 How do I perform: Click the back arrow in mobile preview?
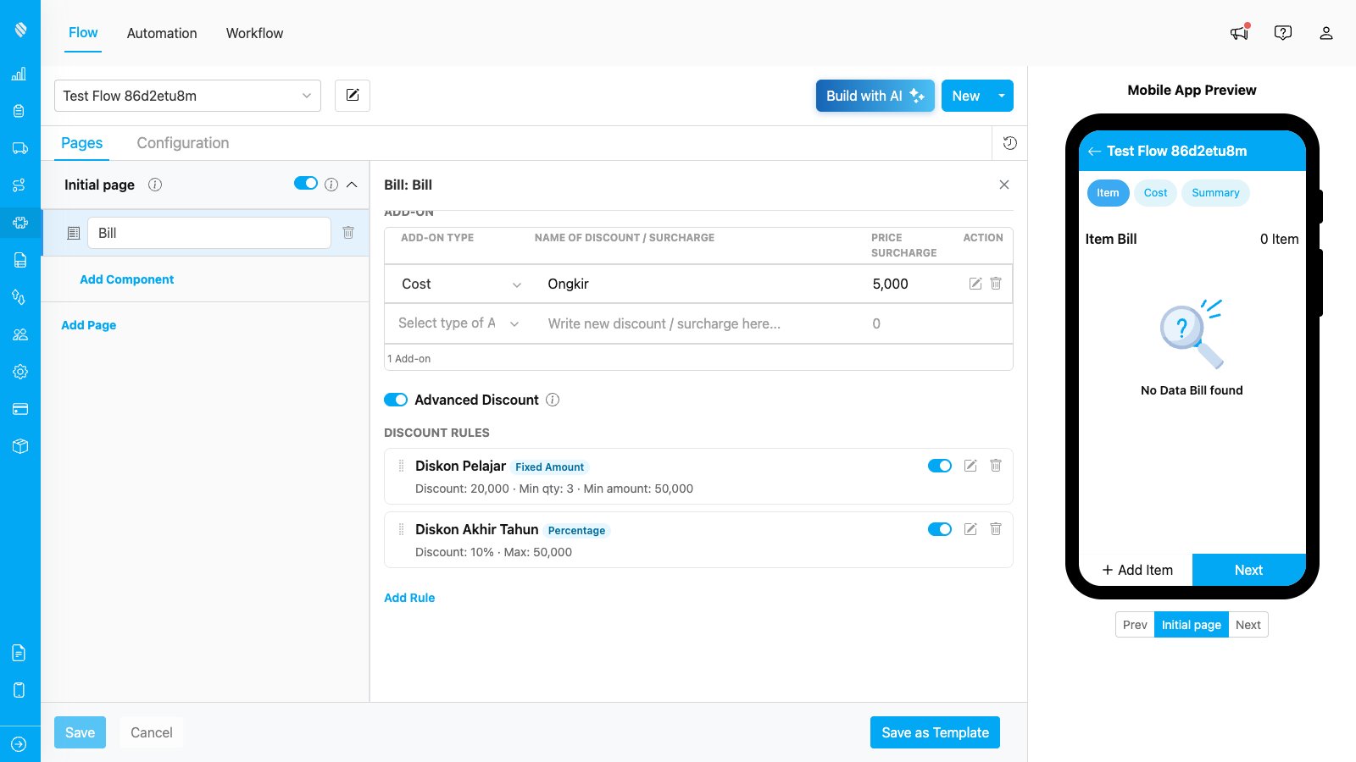(x=1094, y=152)
